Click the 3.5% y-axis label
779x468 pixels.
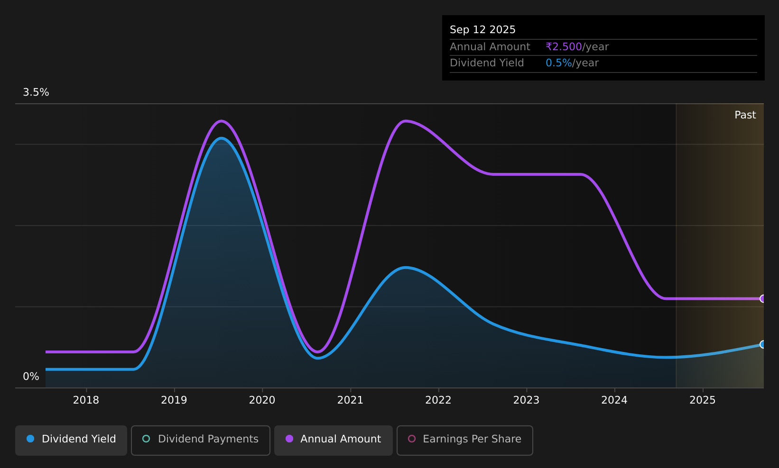[36, 92]
